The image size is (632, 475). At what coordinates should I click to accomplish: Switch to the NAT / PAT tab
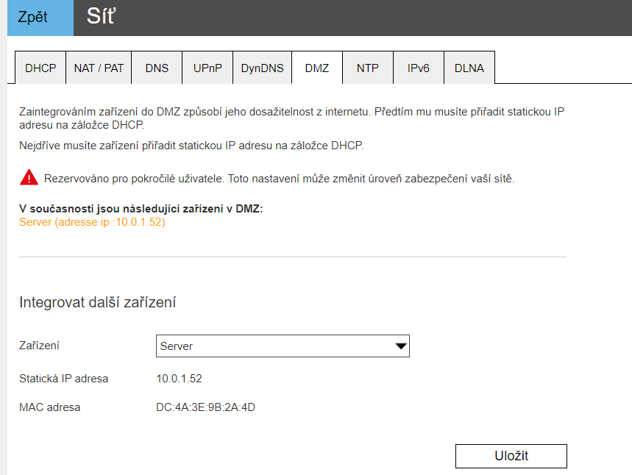99,68
